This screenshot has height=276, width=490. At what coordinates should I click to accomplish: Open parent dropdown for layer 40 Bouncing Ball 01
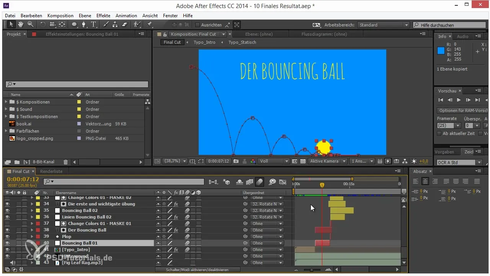(x=267, y=243)
